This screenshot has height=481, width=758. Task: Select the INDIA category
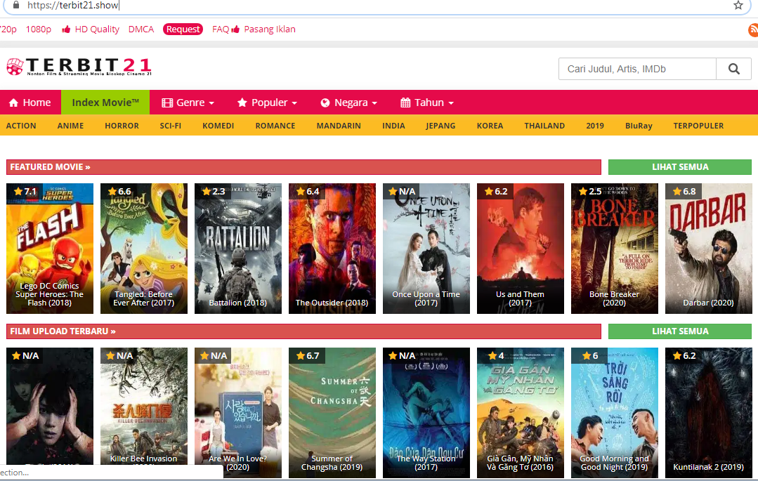393,126
